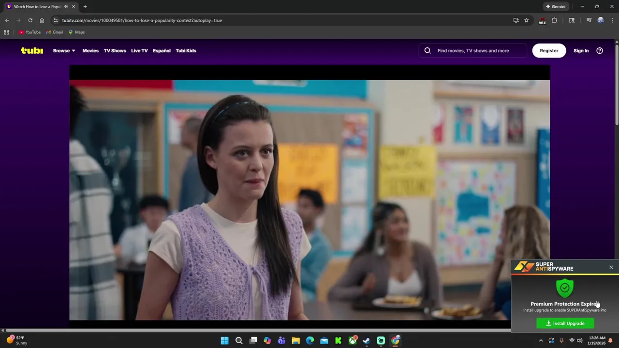Open the Browse dropdown menu

[64, 50]
